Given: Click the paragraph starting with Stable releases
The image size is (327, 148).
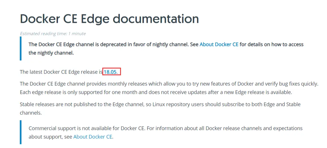Looking at the screenshot, I should (160, 104).
